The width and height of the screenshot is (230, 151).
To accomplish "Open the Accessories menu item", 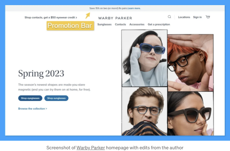I will tap(137, 24).
